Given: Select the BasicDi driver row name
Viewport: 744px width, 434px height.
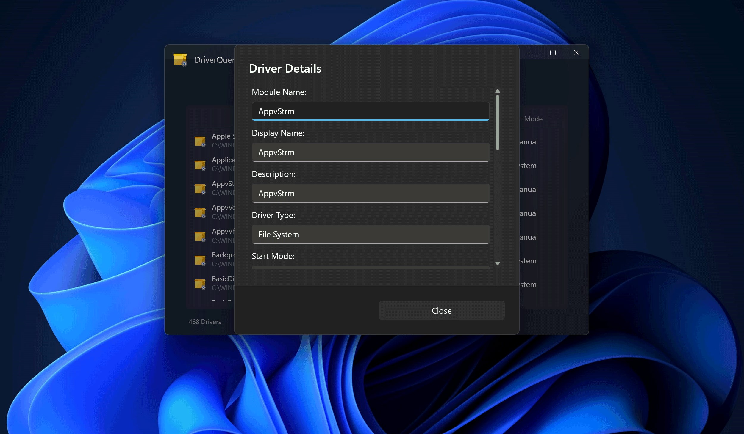Looking at the screenshot, I should [x=223, y=279].
